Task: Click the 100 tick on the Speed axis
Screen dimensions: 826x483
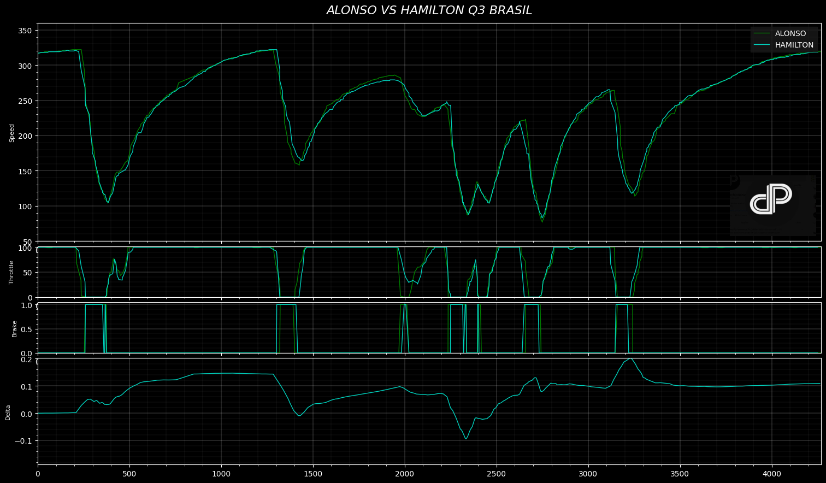Action: [26, 207]
